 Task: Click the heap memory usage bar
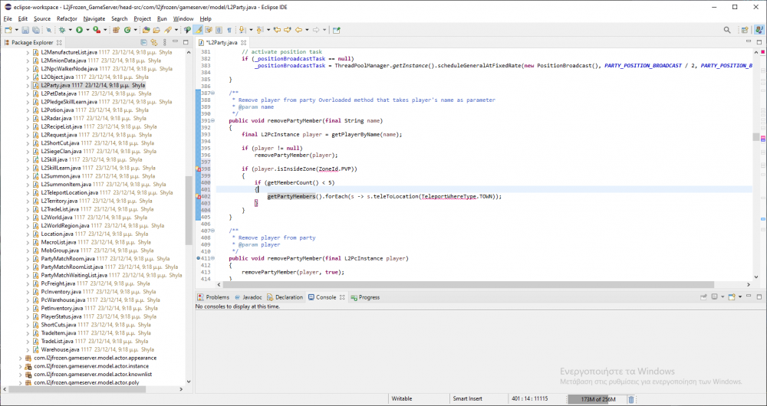595,399
